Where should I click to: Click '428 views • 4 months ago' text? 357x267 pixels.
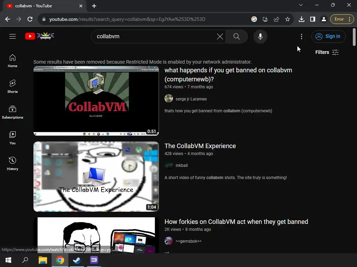tap(189, 153)
